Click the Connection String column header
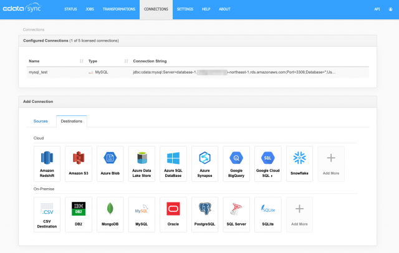This screenshot has width=399, height=253. [150, 61]
